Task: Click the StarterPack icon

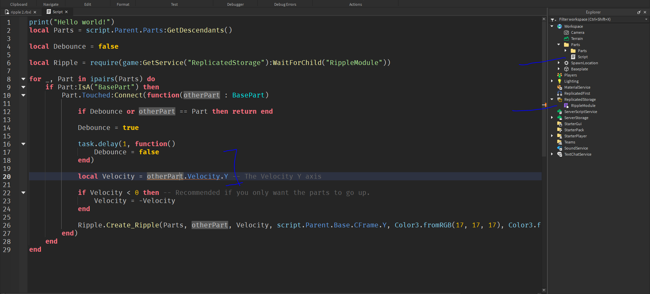Action: click(x=560, y=130)
